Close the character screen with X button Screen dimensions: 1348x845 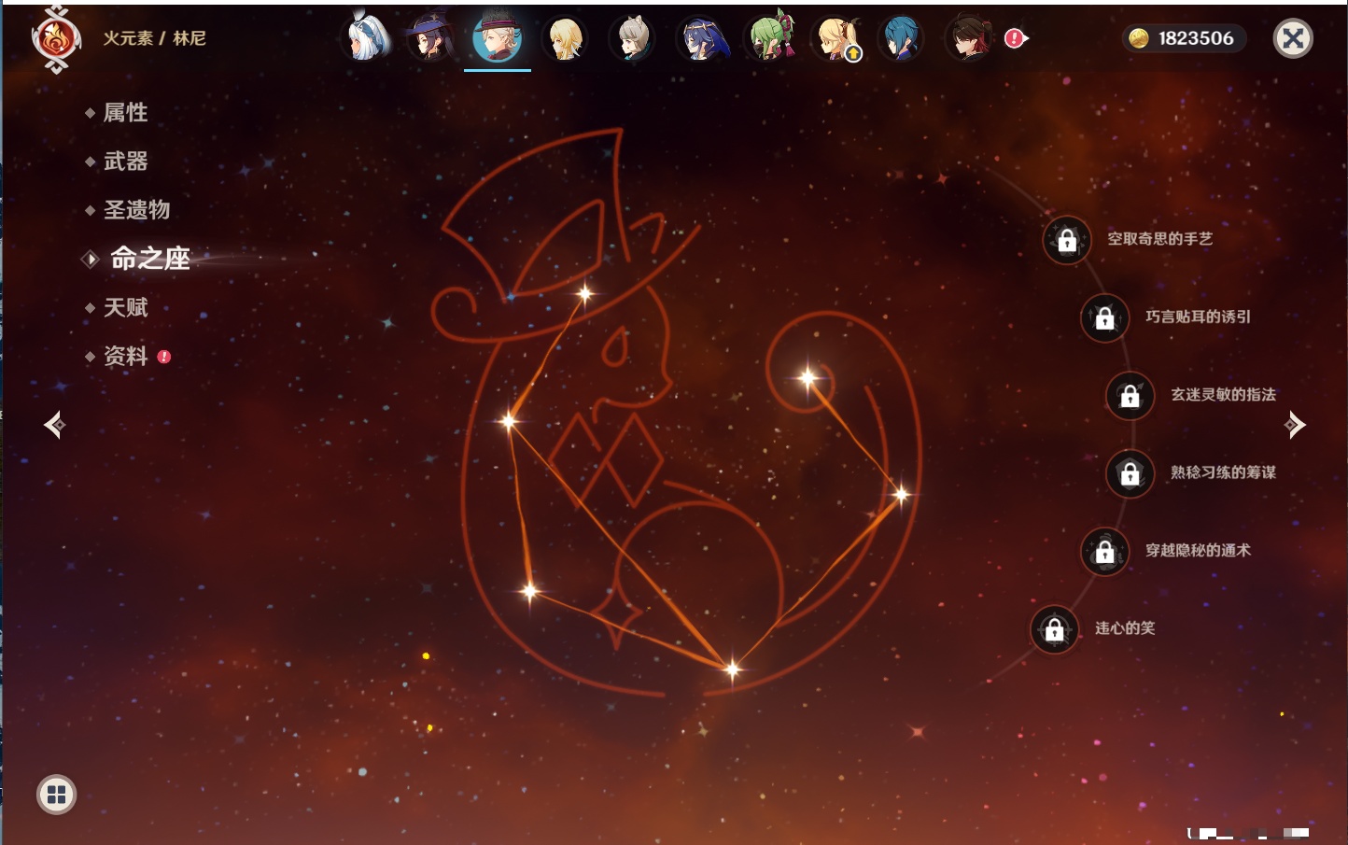1293,38
